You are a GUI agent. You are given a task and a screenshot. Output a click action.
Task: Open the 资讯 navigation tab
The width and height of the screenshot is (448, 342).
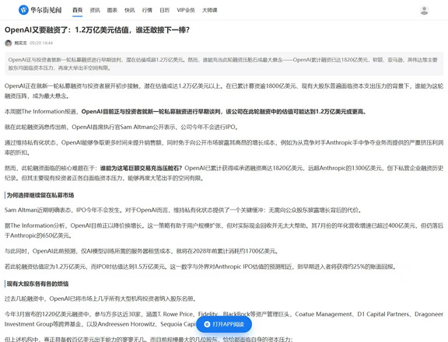coord(95,10)
